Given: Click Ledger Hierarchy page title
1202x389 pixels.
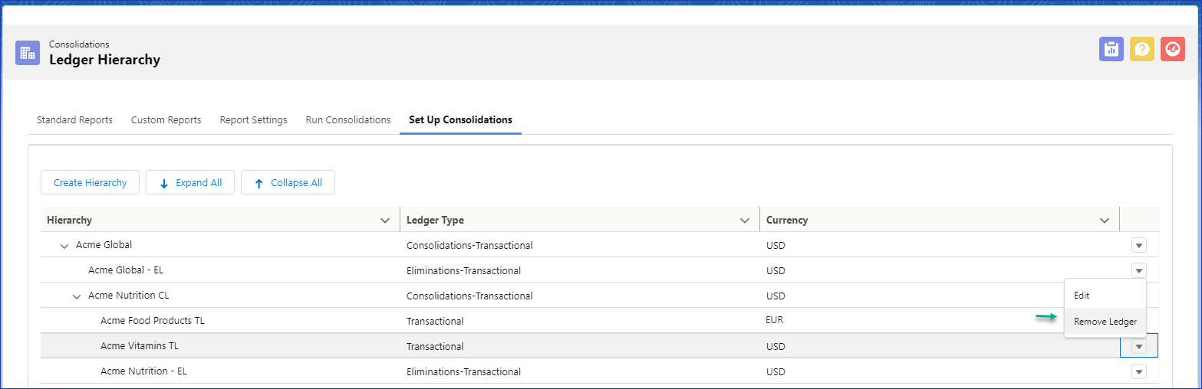Looking at the screenshot, I should point(104,60).
